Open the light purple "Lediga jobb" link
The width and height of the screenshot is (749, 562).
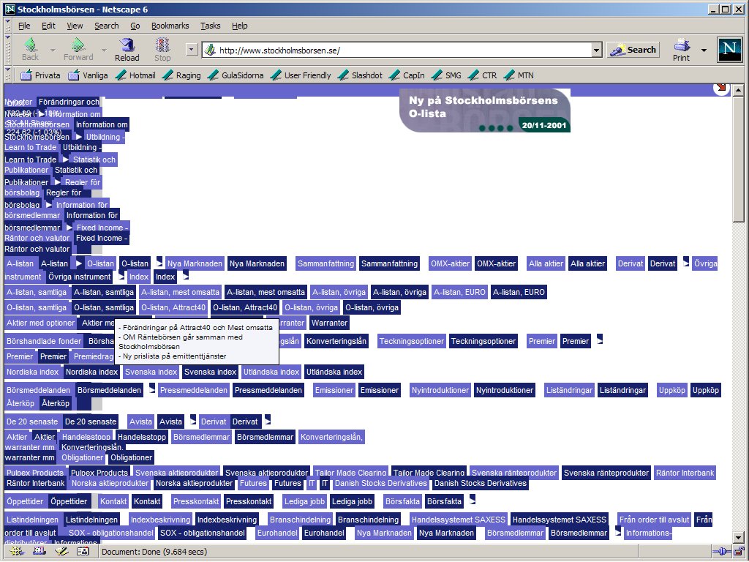pyautogui.click(x=304, y=501)
